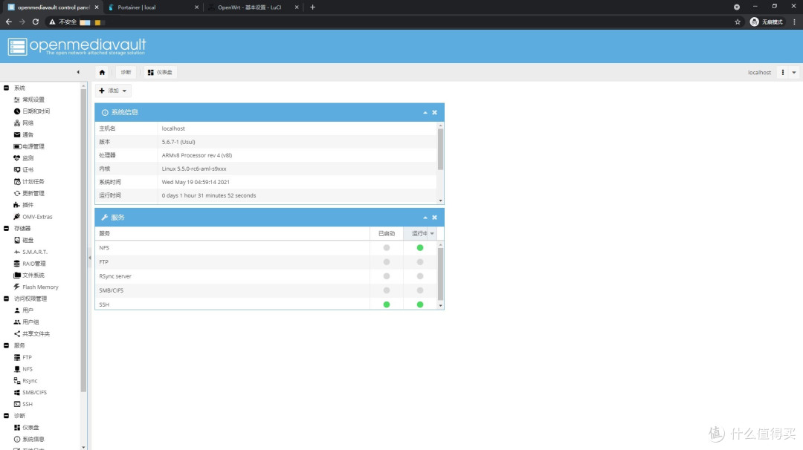Reload the page
The height and width of the screenshot is (450, 803).
point(36,22)
